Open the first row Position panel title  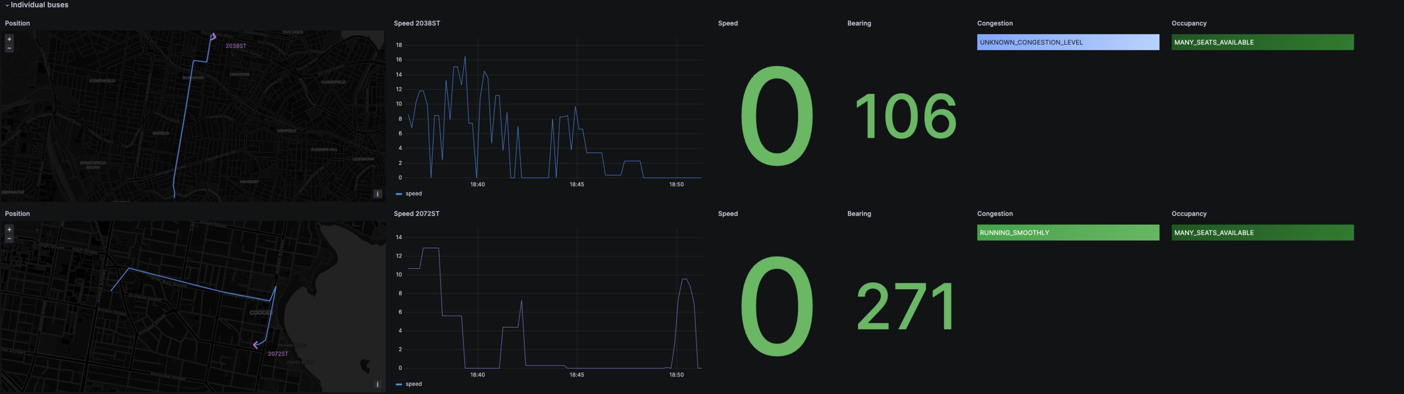click(18, 24)
